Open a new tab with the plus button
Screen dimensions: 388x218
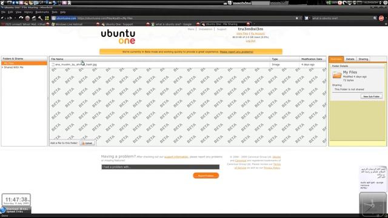(254, 24)
